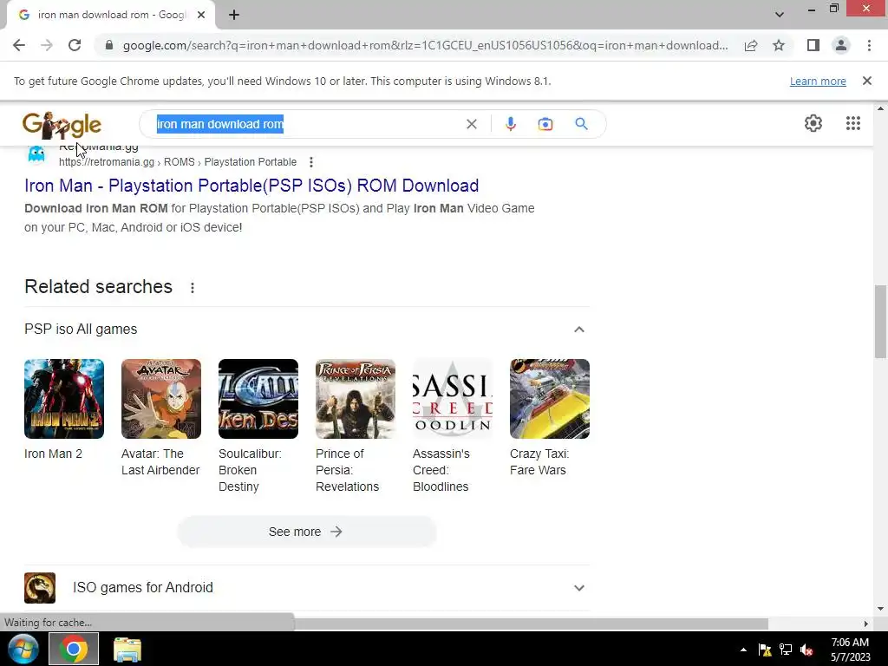Close the iron man search tab
The width and height of the screenshot is (888, 666).
pyautogui.click(x=201, y=15)
